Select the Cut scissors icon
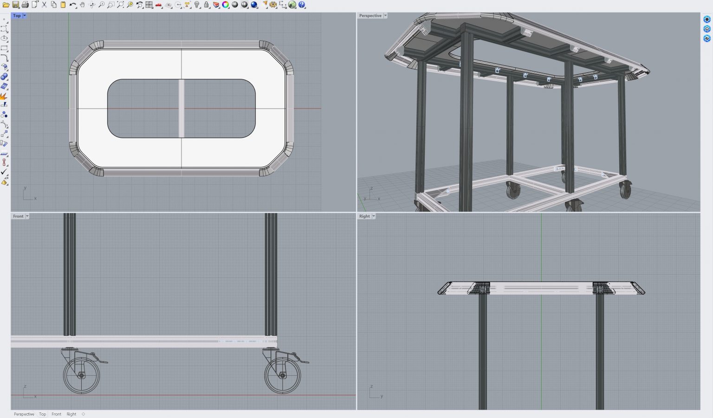This screenshot has width=713, height=418. pyautogui.click(x=45, y=5)
